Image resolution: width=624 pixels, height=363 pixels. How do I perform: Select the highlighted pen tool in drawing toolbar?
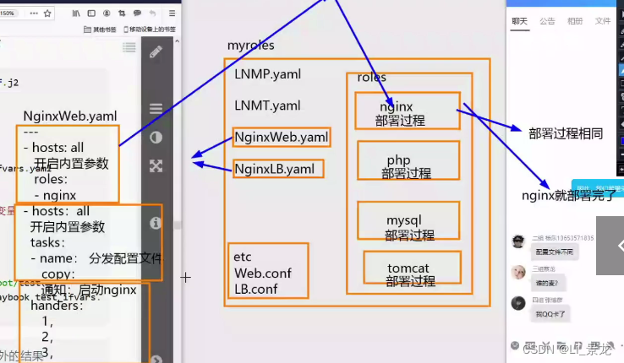(621, 71)
